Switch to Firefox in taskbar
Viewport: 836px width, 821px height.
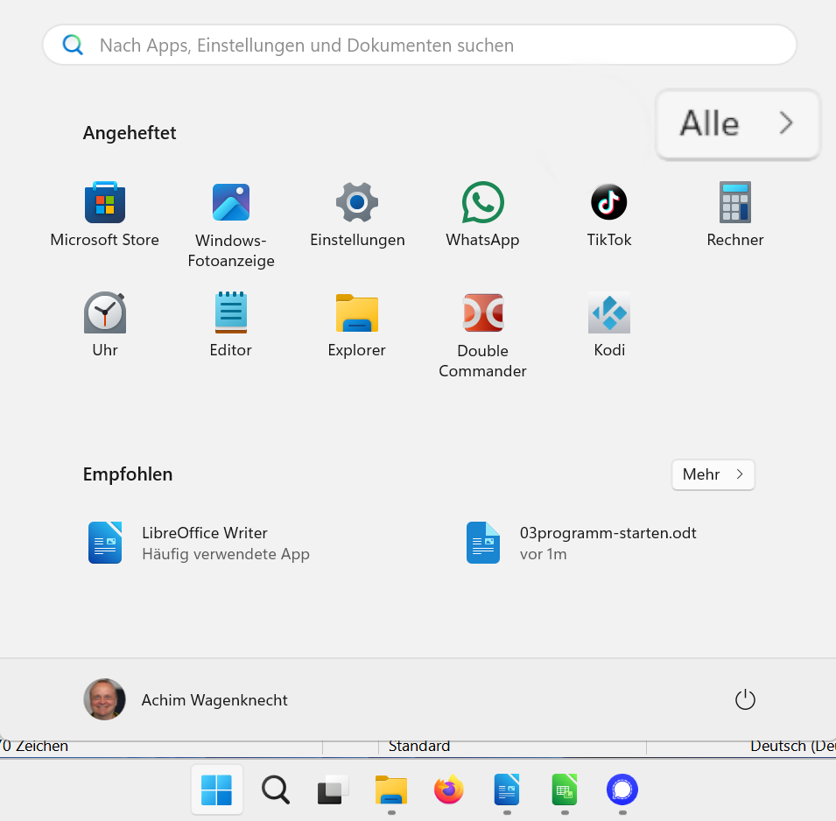click(x=449, y=789)
